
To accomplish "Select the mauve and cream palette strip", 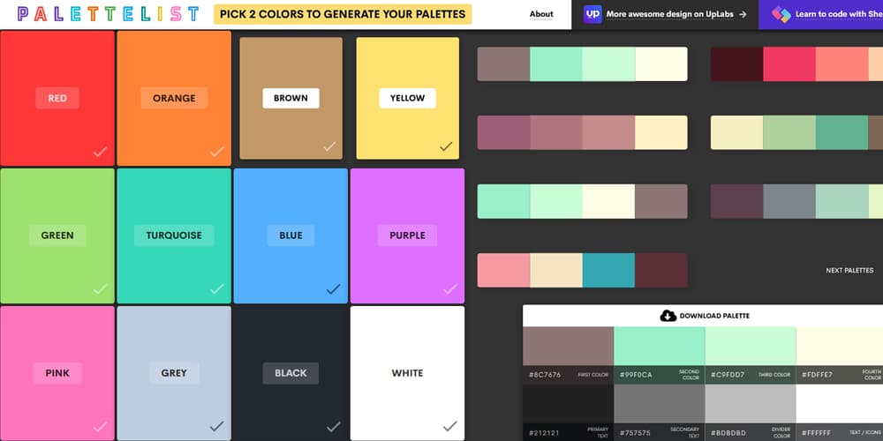I will click(x=582, y=132).
